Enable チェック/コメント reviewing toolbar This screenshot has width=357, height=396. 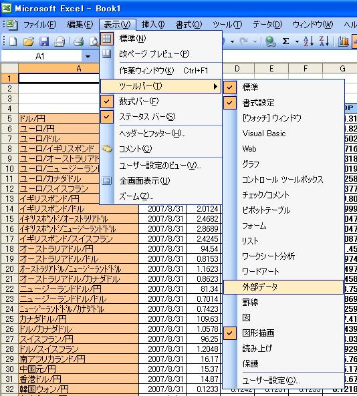click(x=283, y=195)
